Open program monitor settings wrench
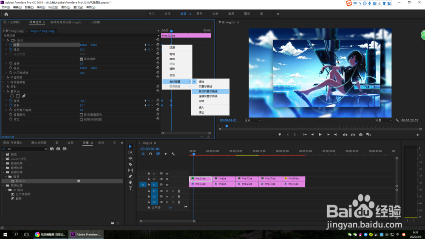This screenshot has width=425, height=239. pos(397,120)
